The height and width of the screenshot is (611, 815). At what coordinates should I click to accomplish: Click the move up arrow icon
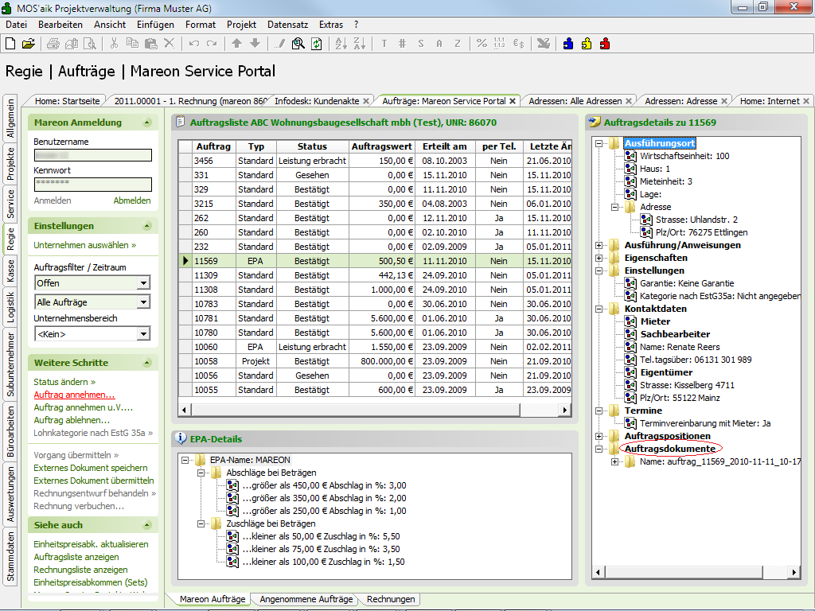(236, 44)
